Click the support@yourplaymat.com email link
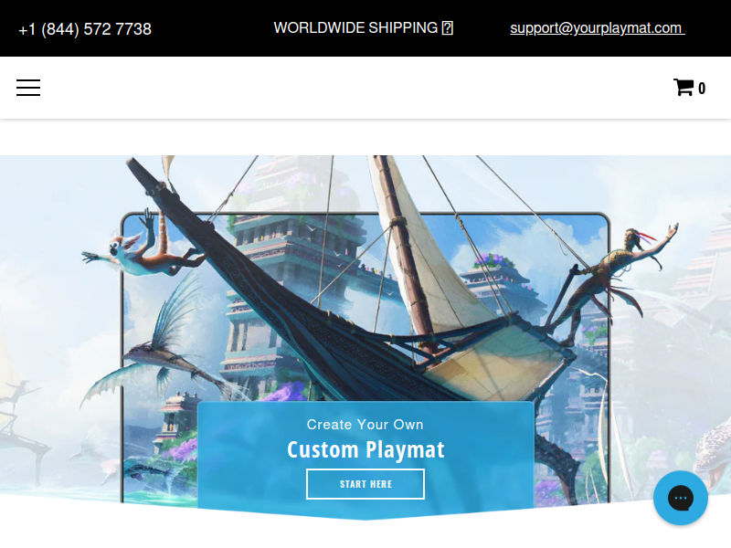 pos(598,28)
